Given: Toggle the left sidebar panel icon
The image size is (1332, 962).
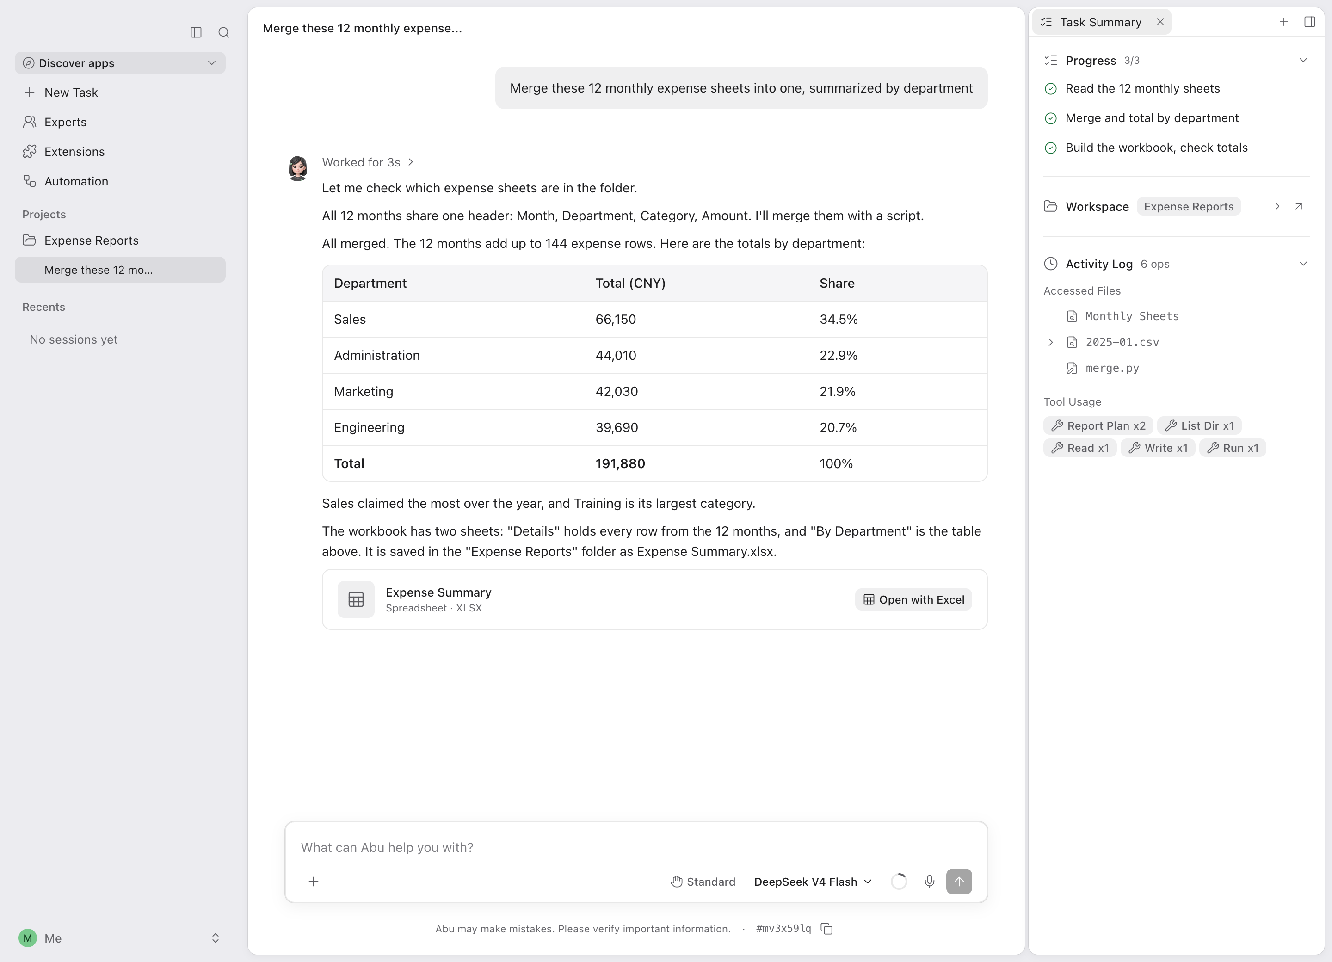Looking at the screenshot, I should tap(196, 32).
